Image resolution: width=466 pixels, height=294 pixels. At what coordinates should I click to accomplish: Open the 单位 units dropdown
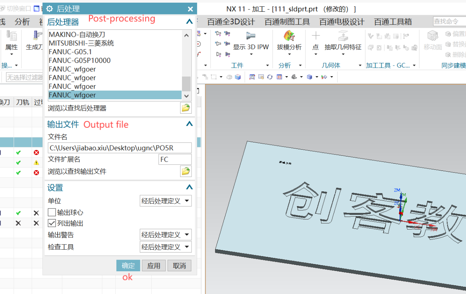(x=166, y=201)
